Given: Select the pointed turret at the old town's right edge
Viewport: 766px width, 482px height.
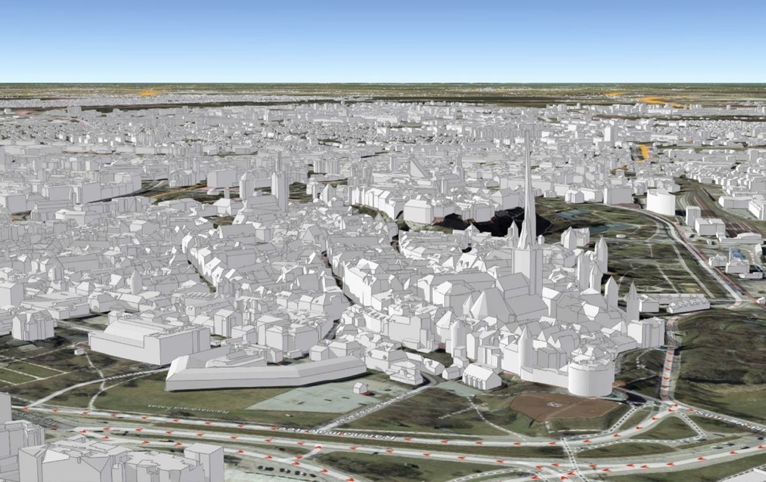Looking at the screenshot, I should pos(632,302).
